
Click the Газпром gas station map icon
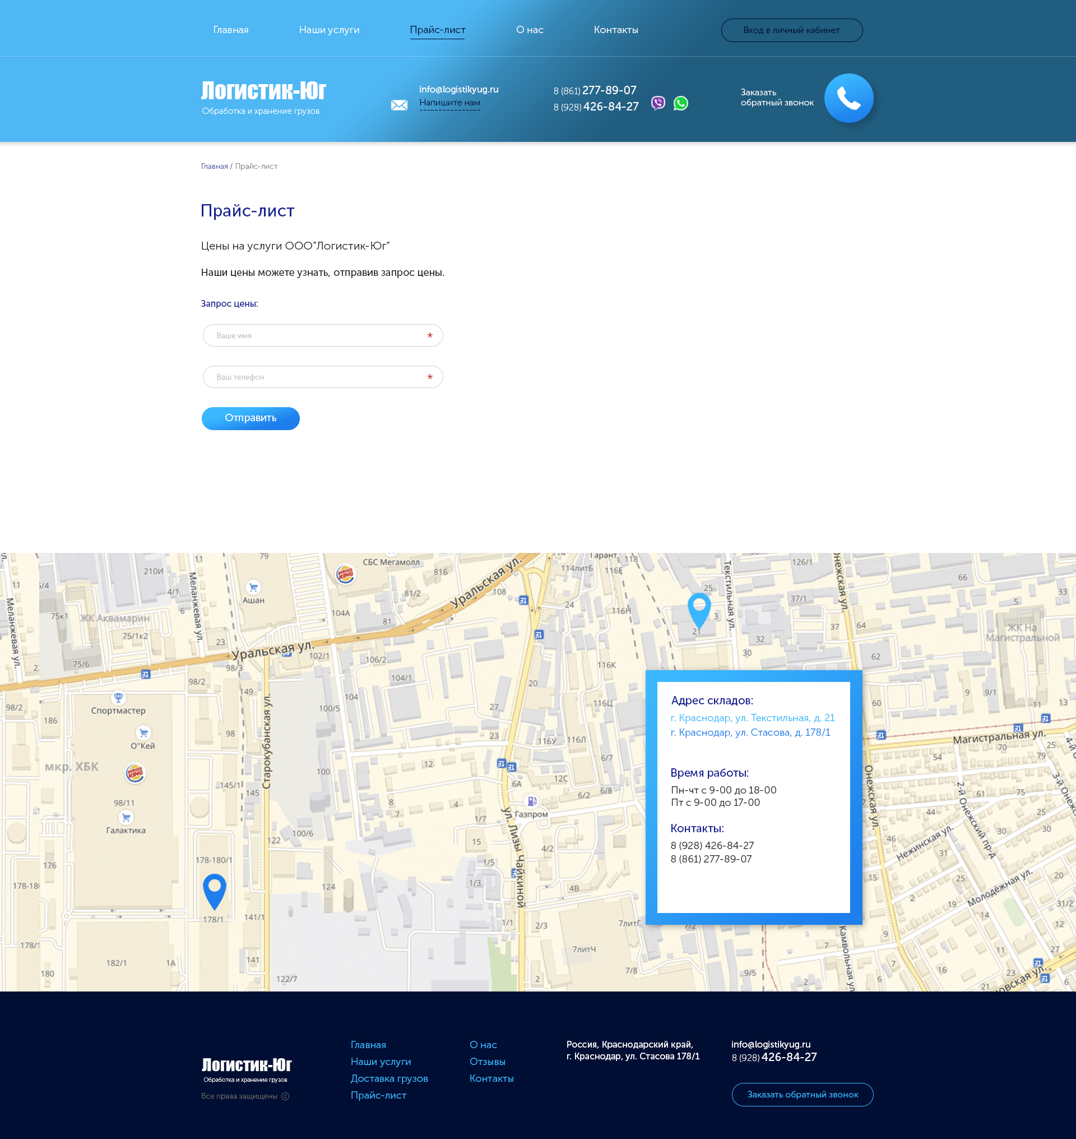(532, 801)
